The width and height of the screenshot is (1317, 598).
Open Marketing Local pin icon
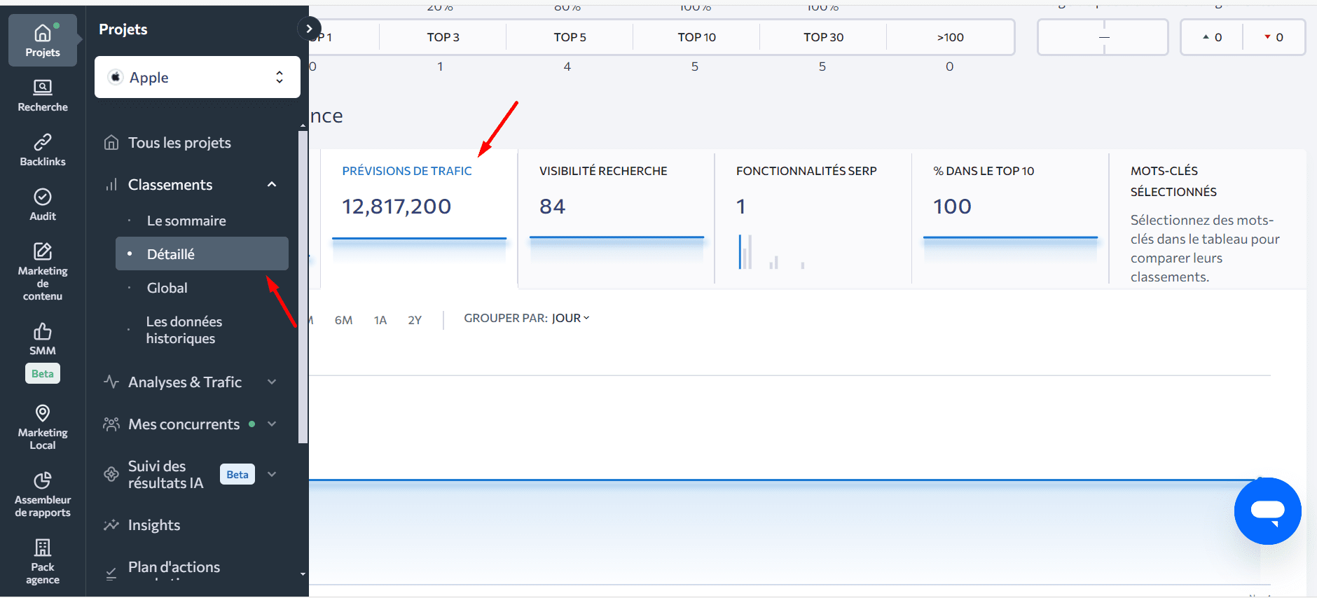pyautogui.click(x=43, y=413)
